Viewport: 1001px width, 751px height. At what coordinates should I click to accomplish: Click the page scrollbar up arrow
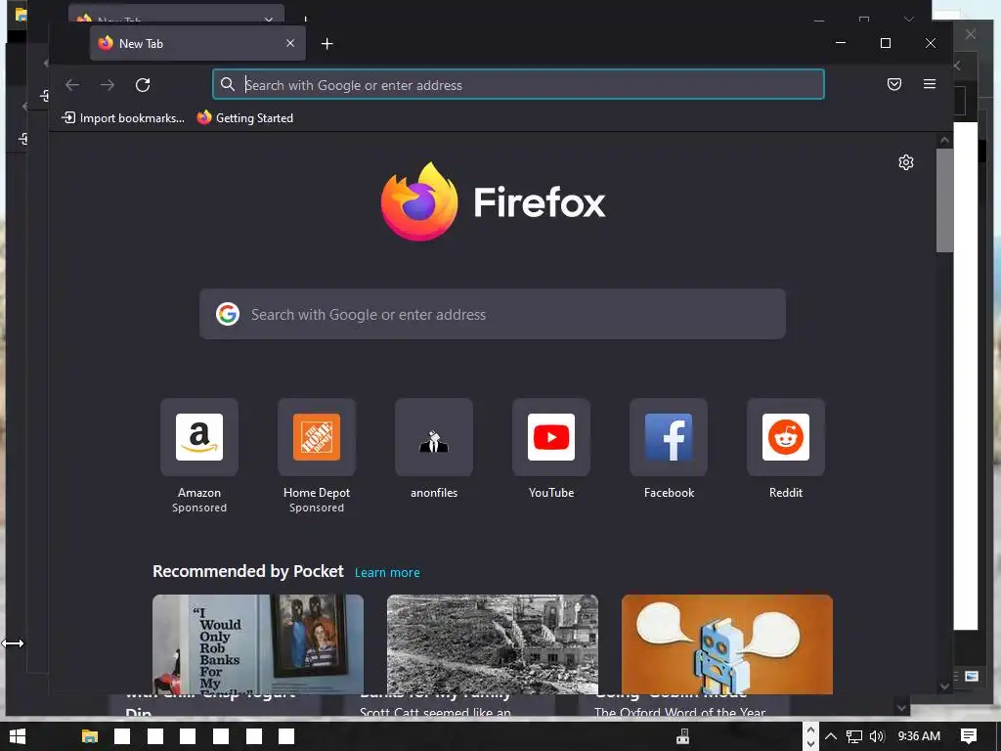945,140
